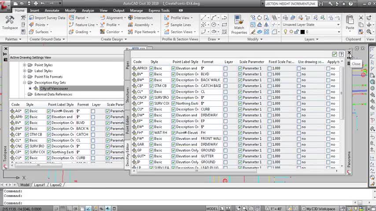
Task: Toggle Layer checkbox for BV* row in Panorama
Action: (x=225, y=74)
